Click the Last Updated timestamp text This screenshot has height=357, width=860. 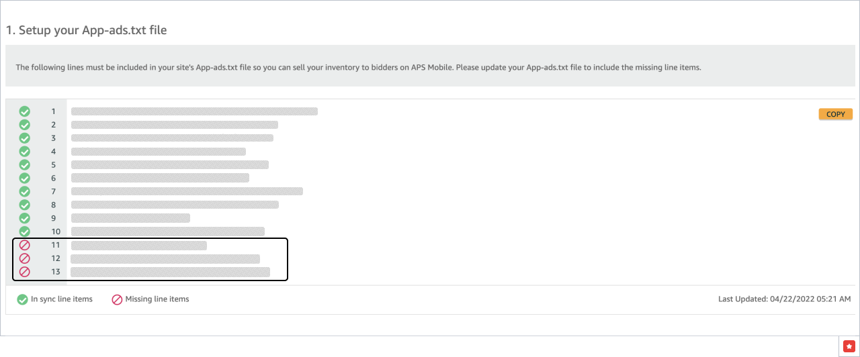tap(784, 299)
